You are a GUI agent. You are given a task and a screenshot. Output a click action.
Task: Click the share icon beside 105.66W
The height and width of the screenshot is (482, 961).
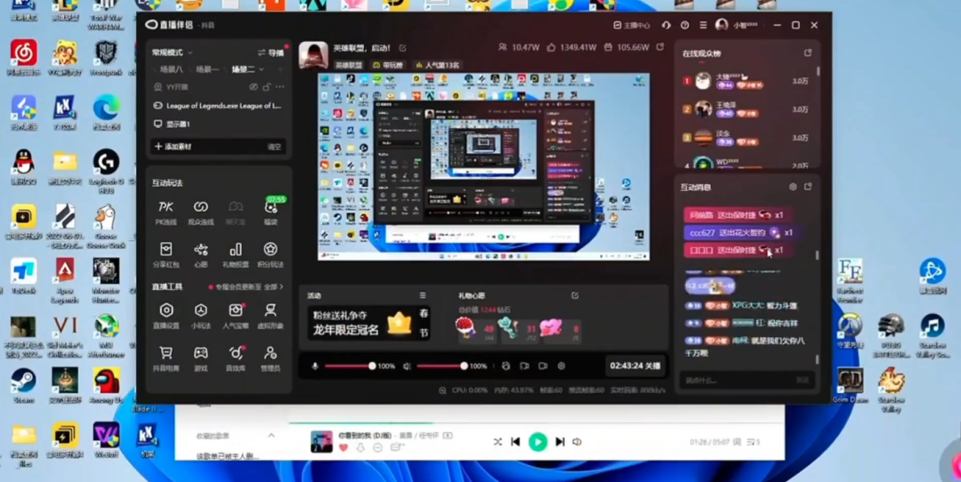tap(660, 47)
